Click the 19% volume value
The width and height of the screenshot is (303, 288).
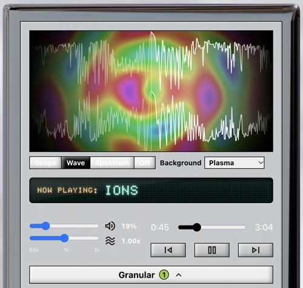pyautogui.click(x=129, y=226)
